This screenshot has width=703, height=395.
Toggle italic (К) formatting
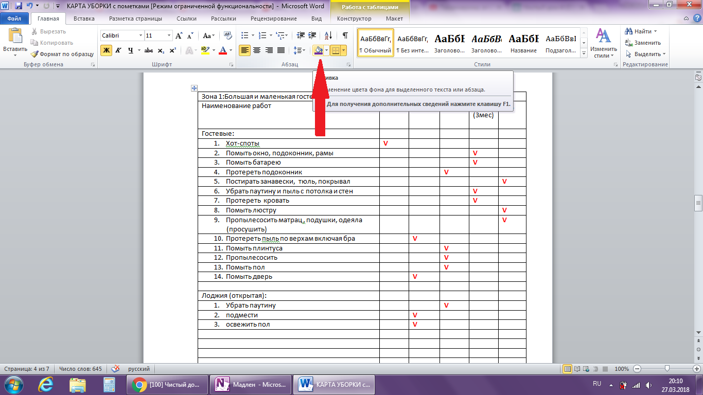(118, 50)
